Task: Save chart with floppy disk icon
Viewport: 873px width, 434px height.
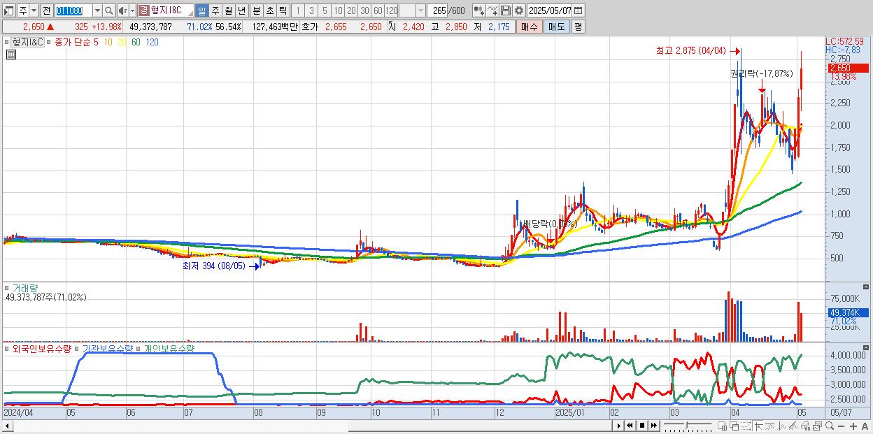Action: (x=506, y=10)
